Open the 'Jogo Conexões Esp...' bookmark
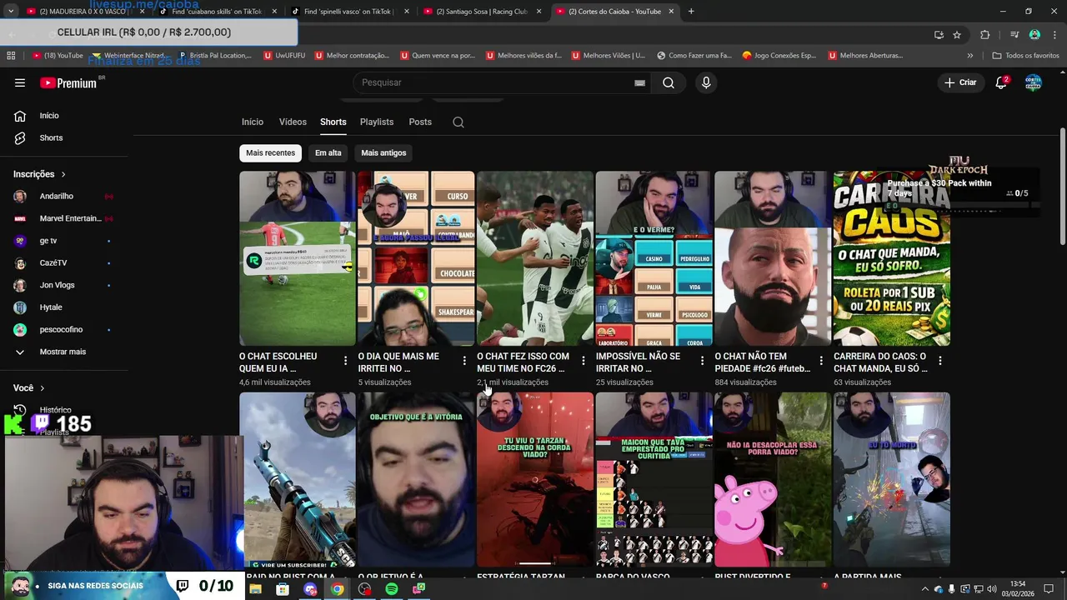The image size is (1067, 600). point(779,55)
